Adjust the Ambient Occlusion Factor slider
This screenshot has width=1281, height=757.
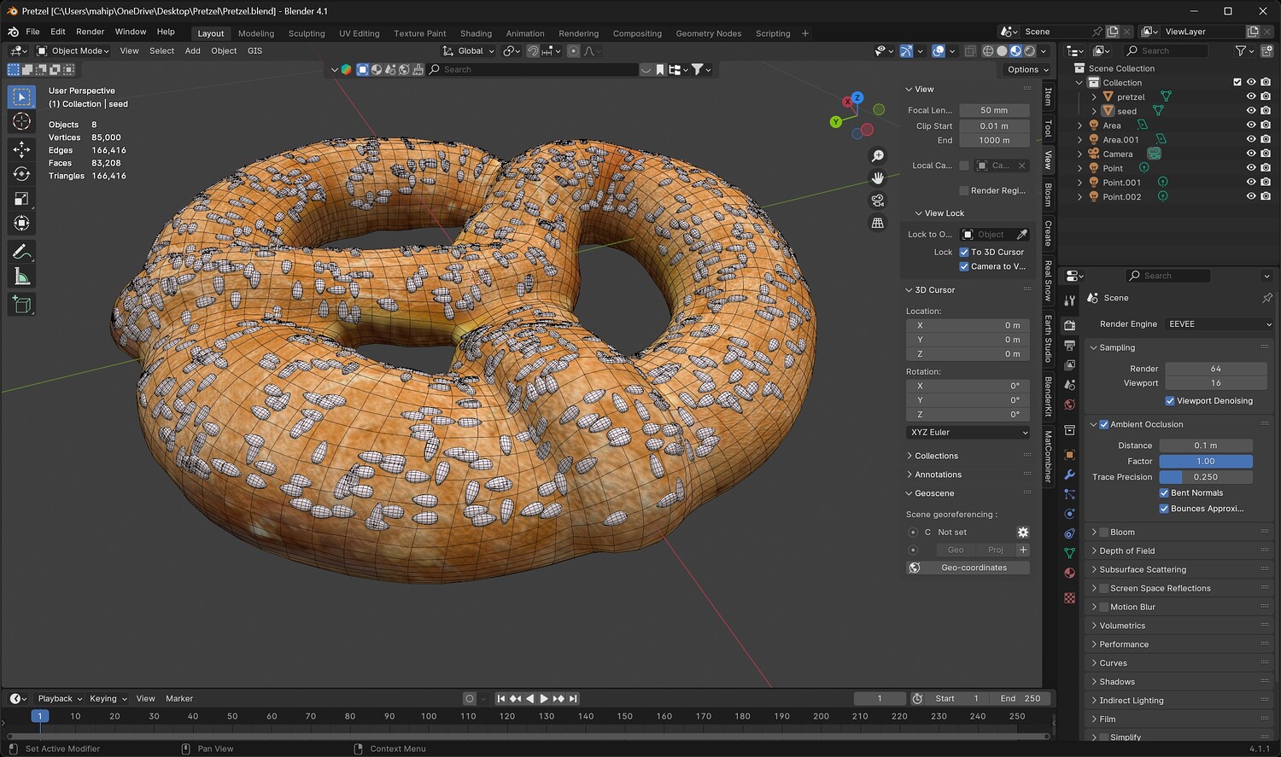click(x=1205, y=461)
